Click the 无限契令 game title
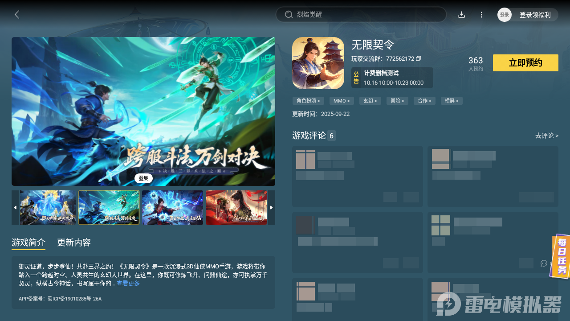 click(373, 45)
